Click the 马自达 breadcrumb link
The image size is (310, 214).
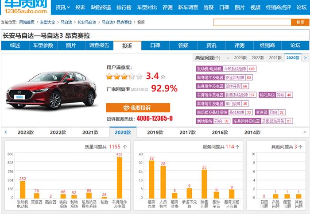[x=66, y=22]
